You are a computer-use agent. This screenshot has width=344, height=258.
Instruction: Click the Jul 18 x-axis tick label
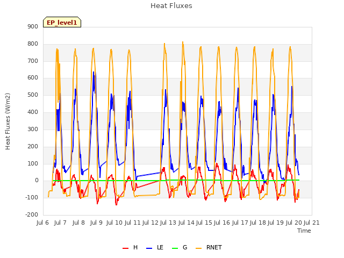click(x=258, y=223)
